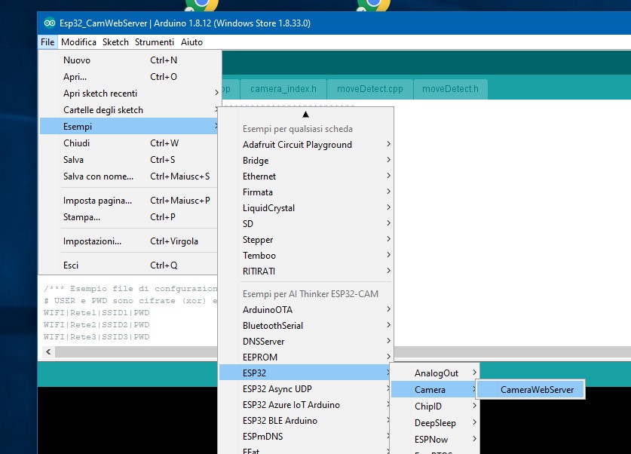Expand the ChipID submenu

[x=435, y=406]
